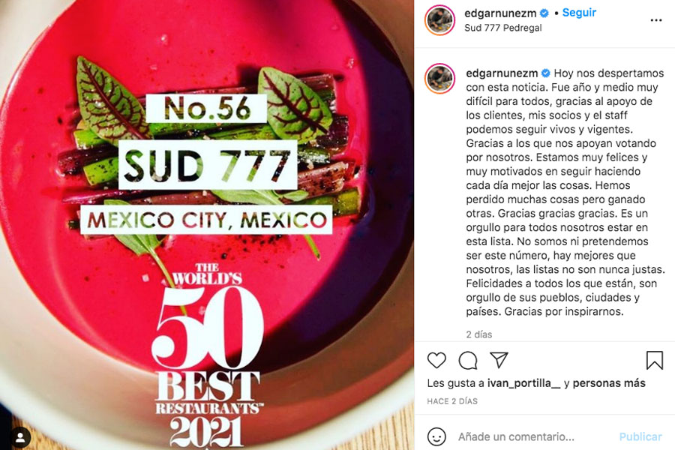Click the header profile avatar story ring

tap(439, 20)
